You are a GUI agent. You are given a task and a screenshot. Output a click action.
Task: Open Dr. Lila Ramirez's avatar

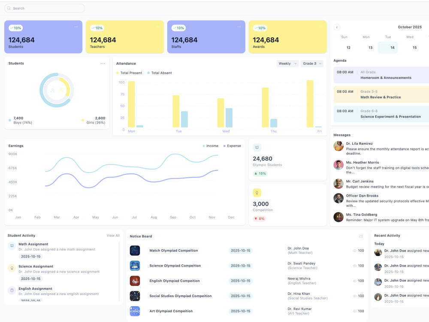[x=338, y=146]
